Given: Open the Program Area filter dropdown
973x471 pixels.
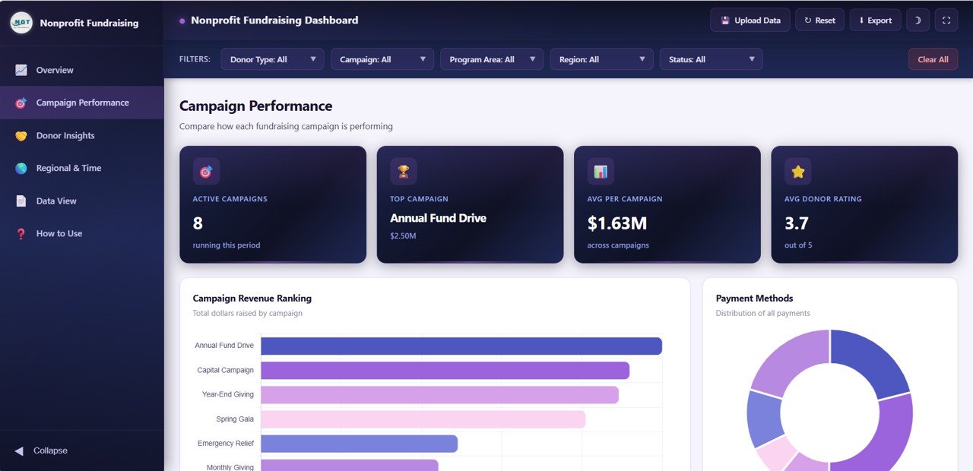Looking at the screenshot, I should coord(491,58).
